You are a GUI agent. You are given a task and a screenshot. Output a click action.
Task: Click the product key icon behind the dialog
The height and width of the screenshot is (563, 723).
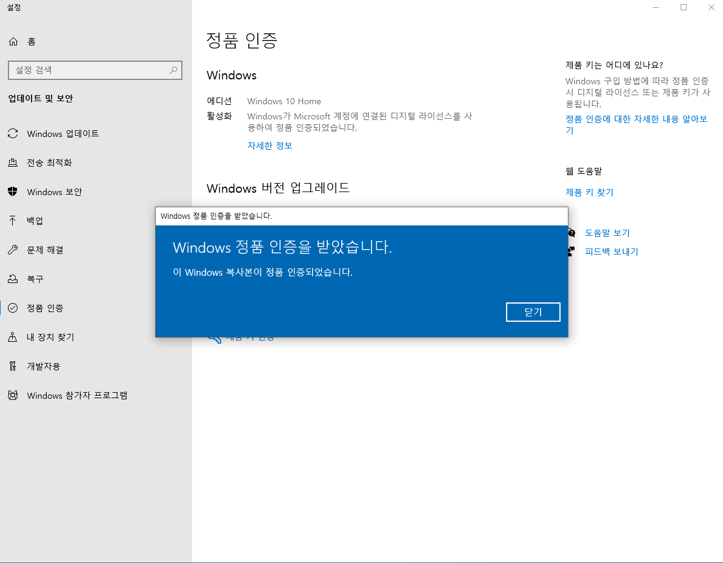[215, 339]
